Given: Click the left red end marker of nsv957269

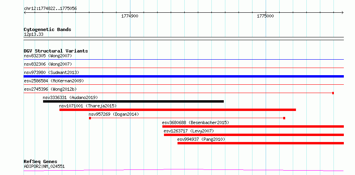Looking at the screenshot, I should coord(90,118).
